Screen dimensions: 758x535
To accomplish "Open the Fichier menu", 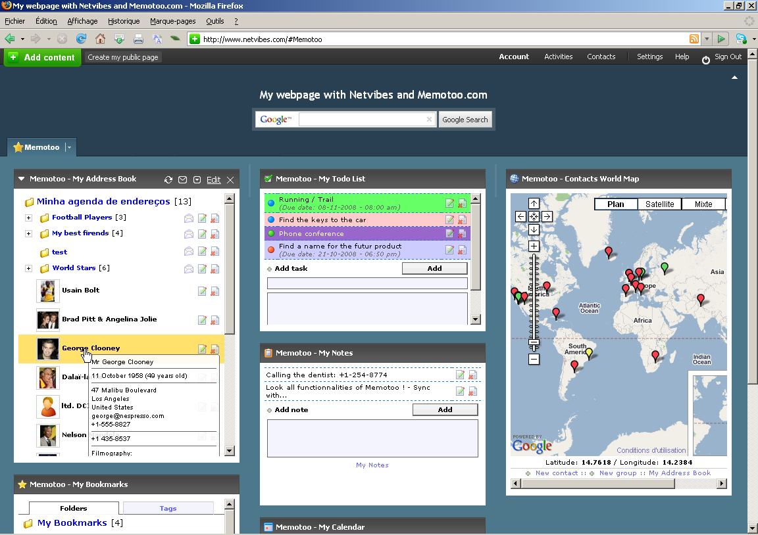I will [x=14, y=21].
